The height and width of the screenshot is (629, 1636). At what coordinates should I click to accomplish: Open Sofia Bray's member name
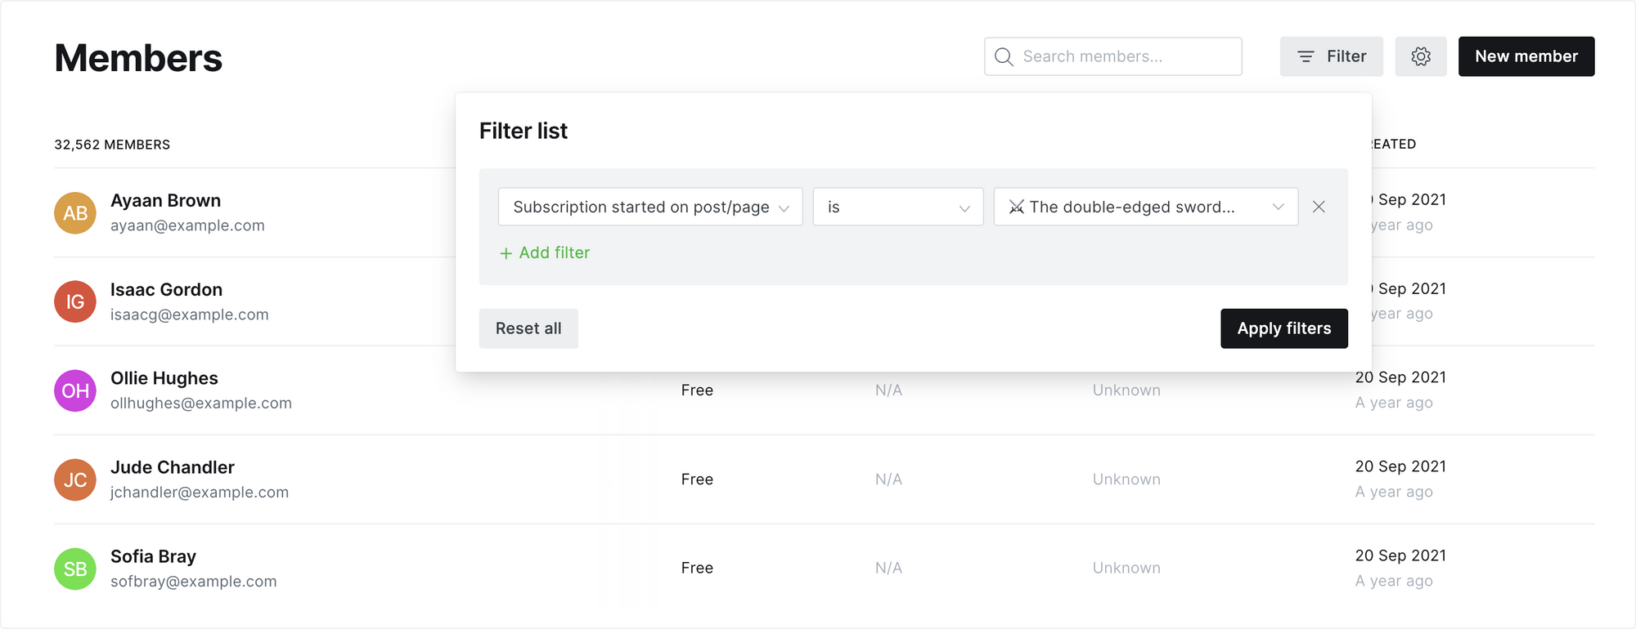pos(154,556)
